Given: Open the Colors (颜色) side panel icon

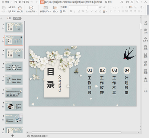Looking at the screenshot, I should coord(146,46).
